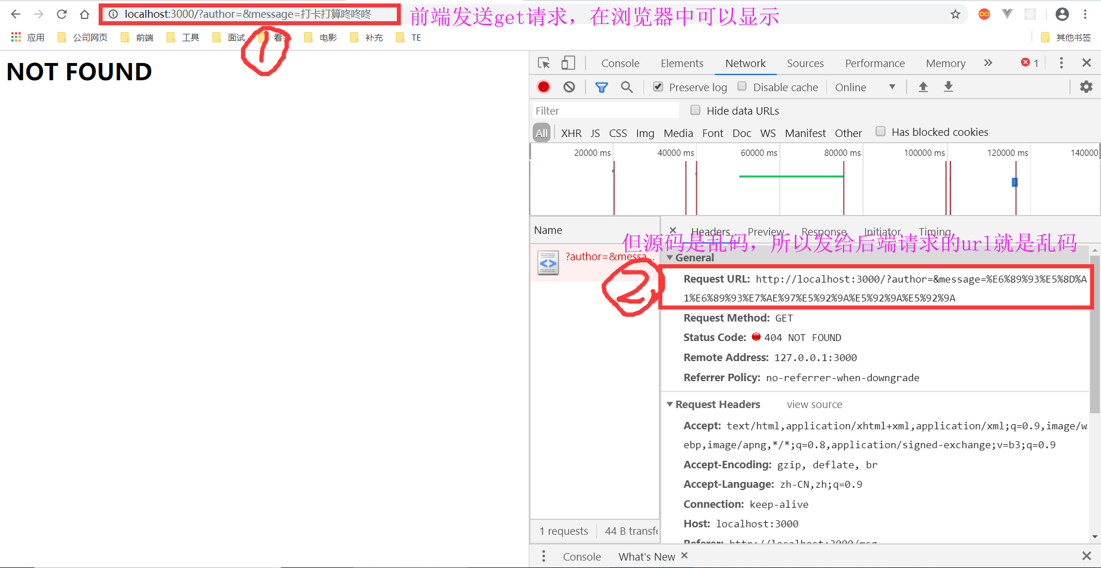Switch to the Elements panel tab
This screenshot has height=568, width=1101.
682,63
